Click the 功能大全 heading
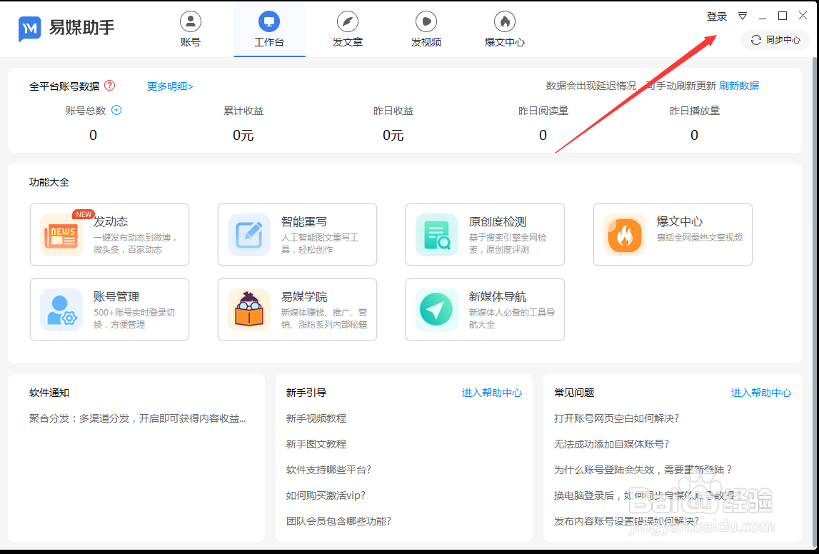The width and height of the screenshot is (819, 554). tap(49, 182)
